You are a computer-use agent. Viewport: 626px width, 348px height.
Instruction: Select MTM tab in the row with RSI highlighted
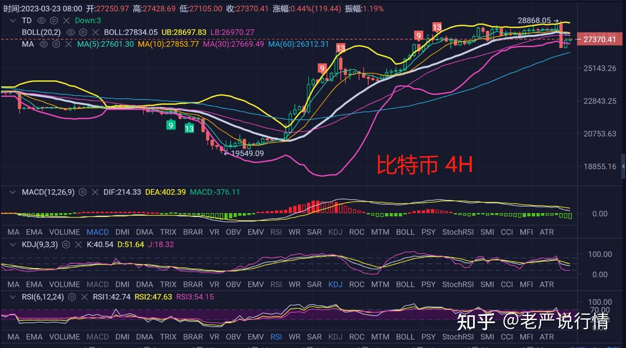[x=380, y=337]
